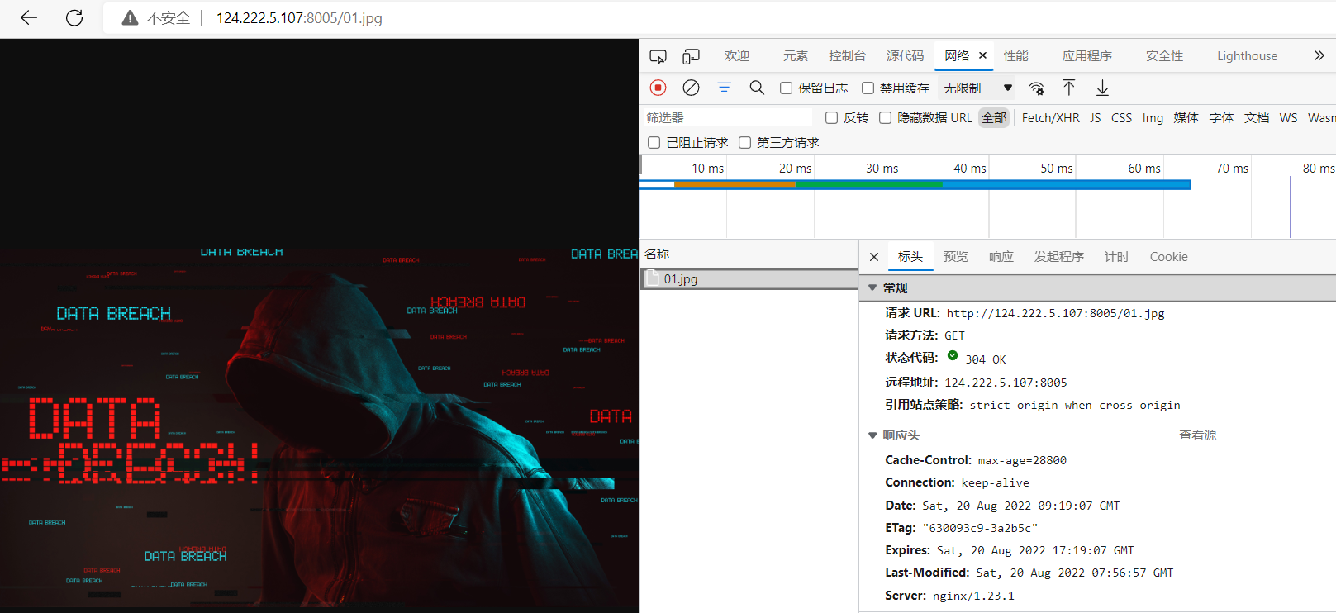Collapse the 响应头 section
This screenshot has height=613, width=1336.
pos(872,435)
